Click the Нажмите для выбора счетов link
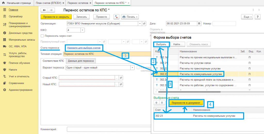 point(84,48)
